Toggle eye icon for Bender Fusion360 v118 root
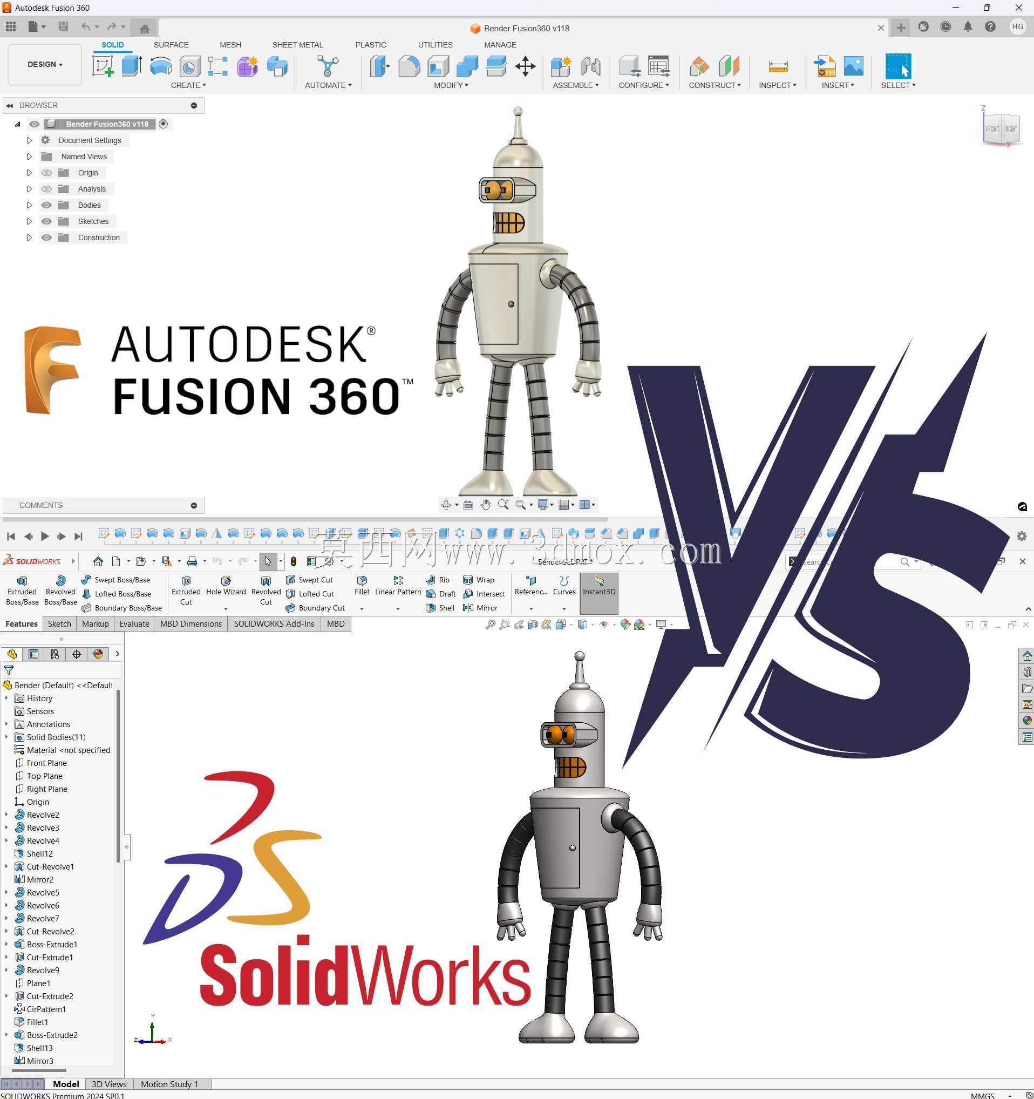The width and height of the screenshot is (1034, 1099). click(34, 124)
